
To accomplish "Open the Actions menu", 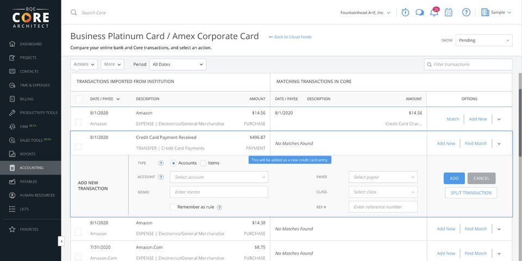I will point(84,64).
